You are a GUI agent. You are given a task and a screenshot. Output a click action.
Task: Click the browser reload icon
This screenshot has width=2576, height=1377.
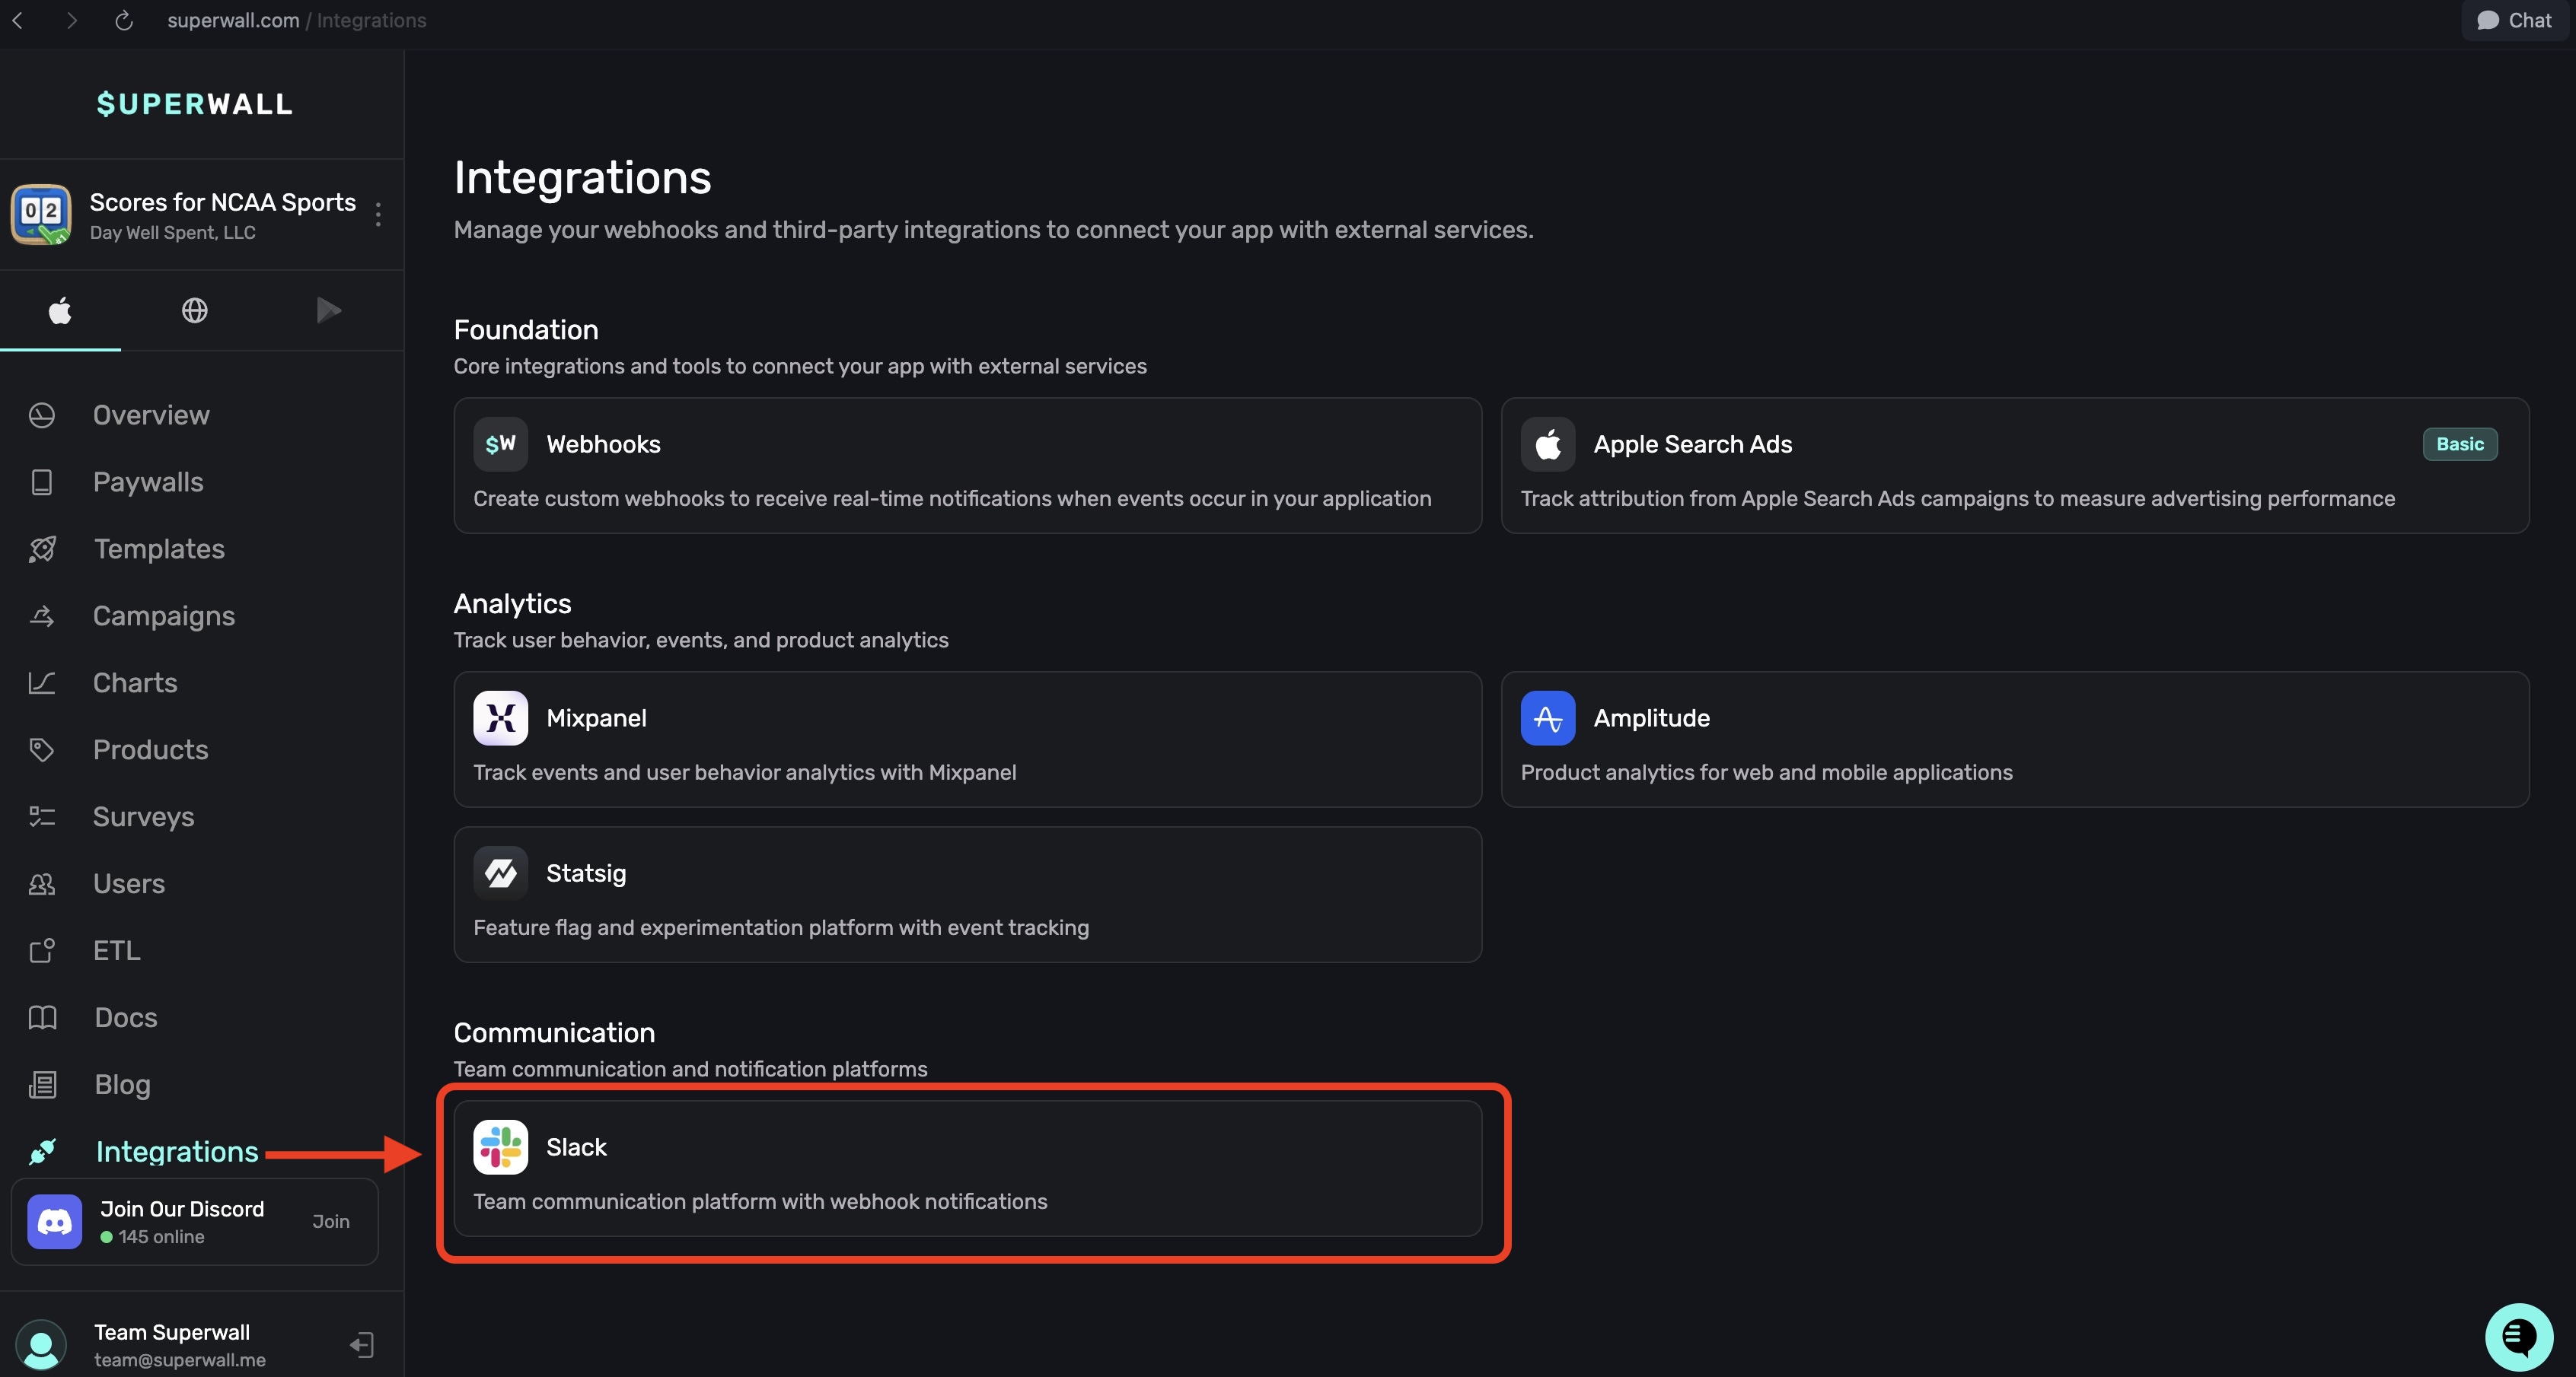(124, 21)
